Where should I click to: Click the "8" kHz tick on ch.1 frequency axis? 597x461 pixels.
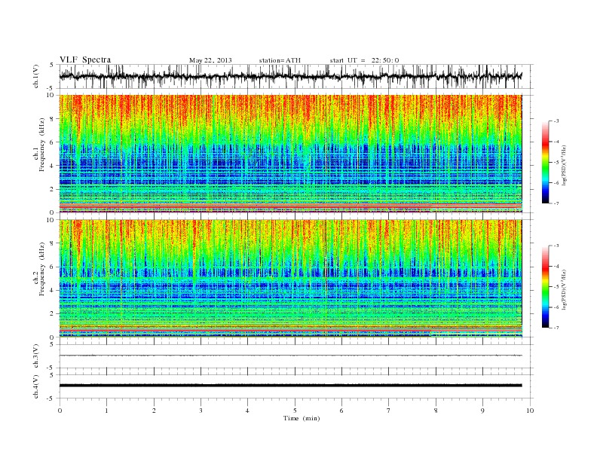[x=53, y=119]
